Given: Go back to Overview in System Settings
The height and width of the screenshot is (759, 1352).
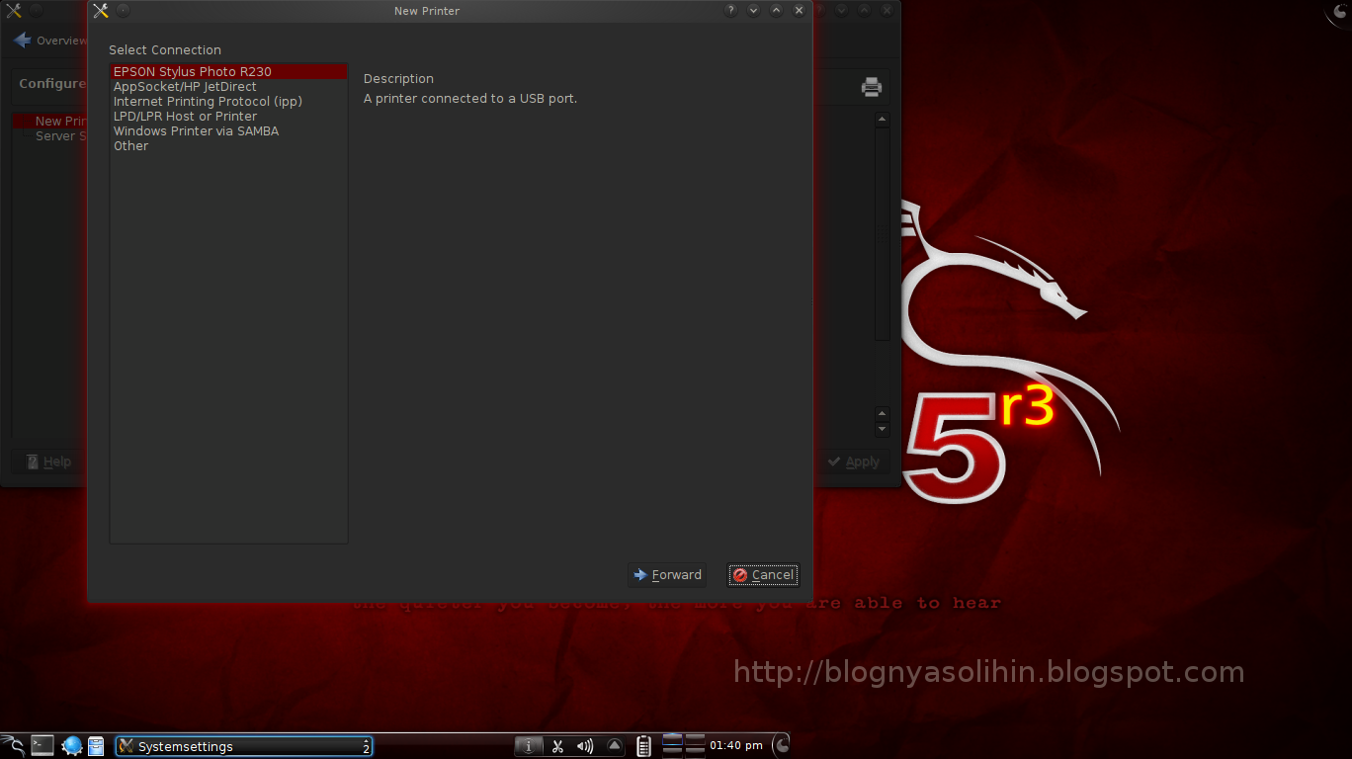Looking at the screenshot, I should 49,41.
